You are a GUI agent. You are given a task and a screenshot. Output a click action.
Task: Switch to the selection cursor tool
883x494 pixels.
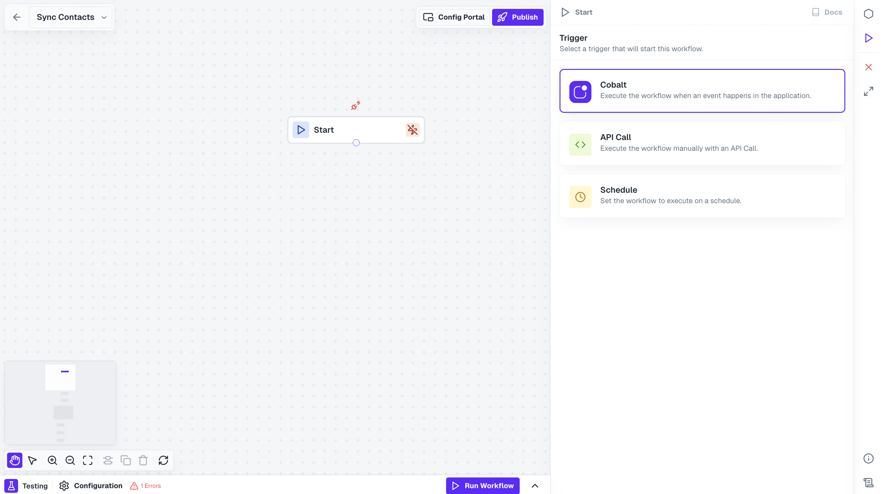pos(32,460)
